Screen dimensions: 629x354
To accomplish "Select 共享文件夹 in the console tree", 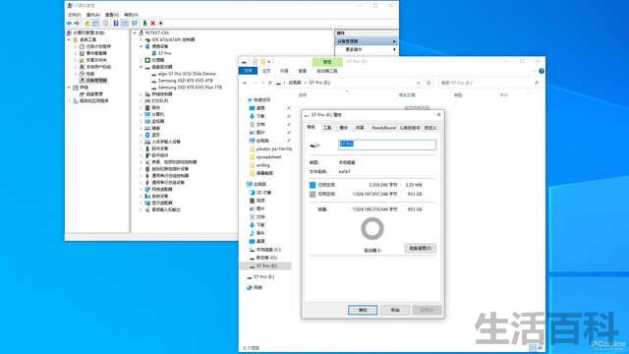I will 96,60.
